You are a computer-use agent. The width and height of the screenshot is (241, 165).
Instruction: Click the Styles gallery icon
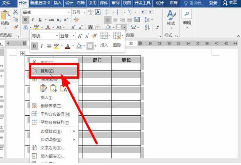[171, 15]
